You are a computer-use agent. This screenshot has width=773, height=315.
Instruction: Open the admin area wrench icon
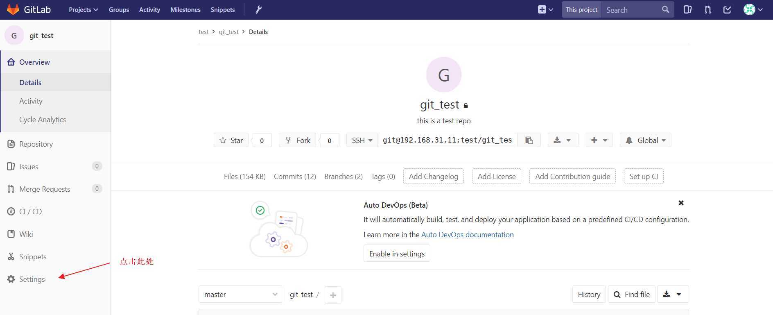pos(259,9)
